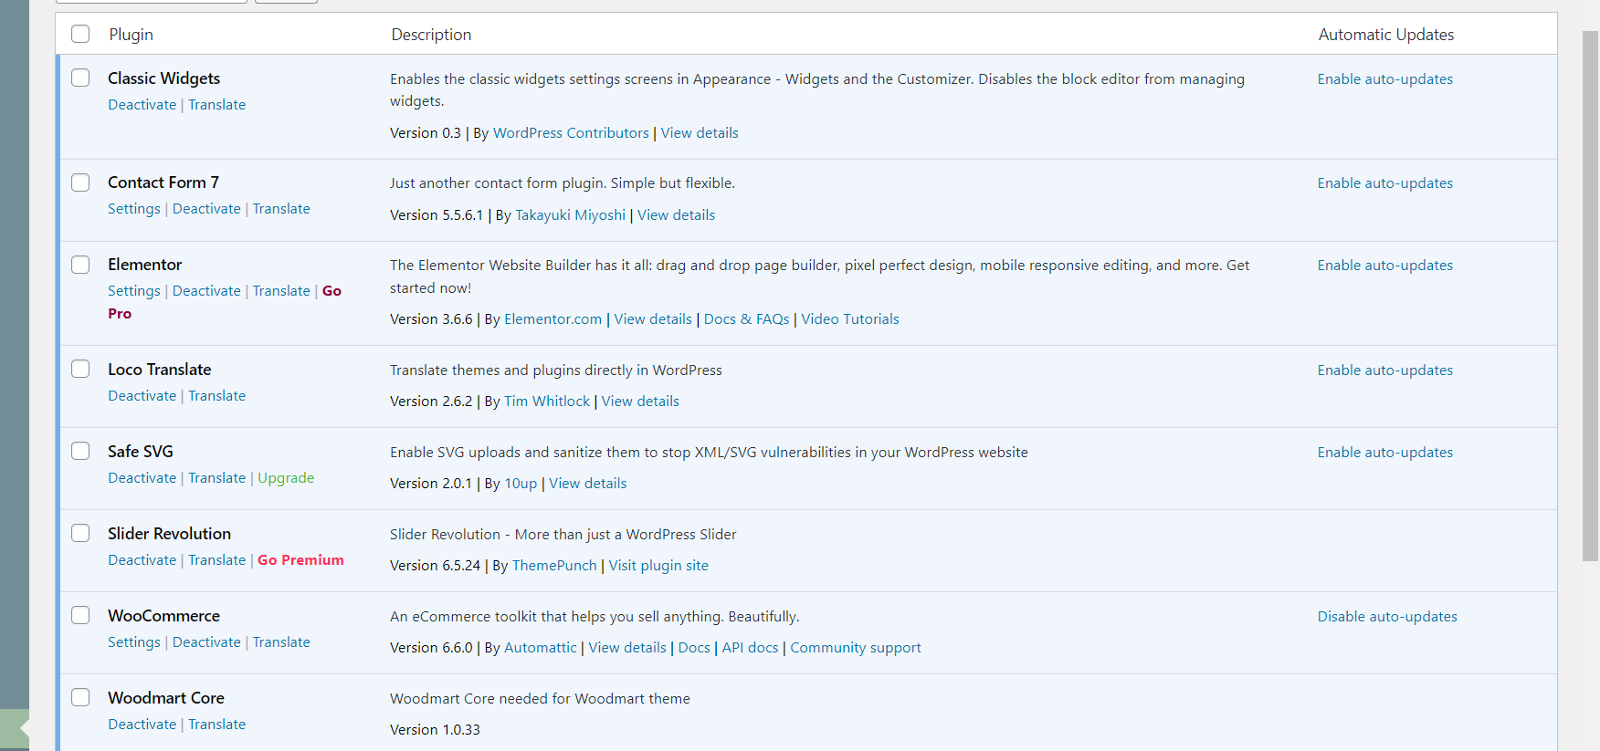Click the Plugin column header

(131, 35)
